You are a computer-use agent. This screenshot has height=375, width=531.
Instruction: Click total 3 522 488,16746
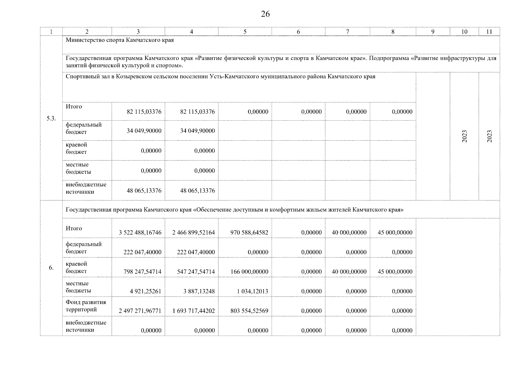coord(140,232)
